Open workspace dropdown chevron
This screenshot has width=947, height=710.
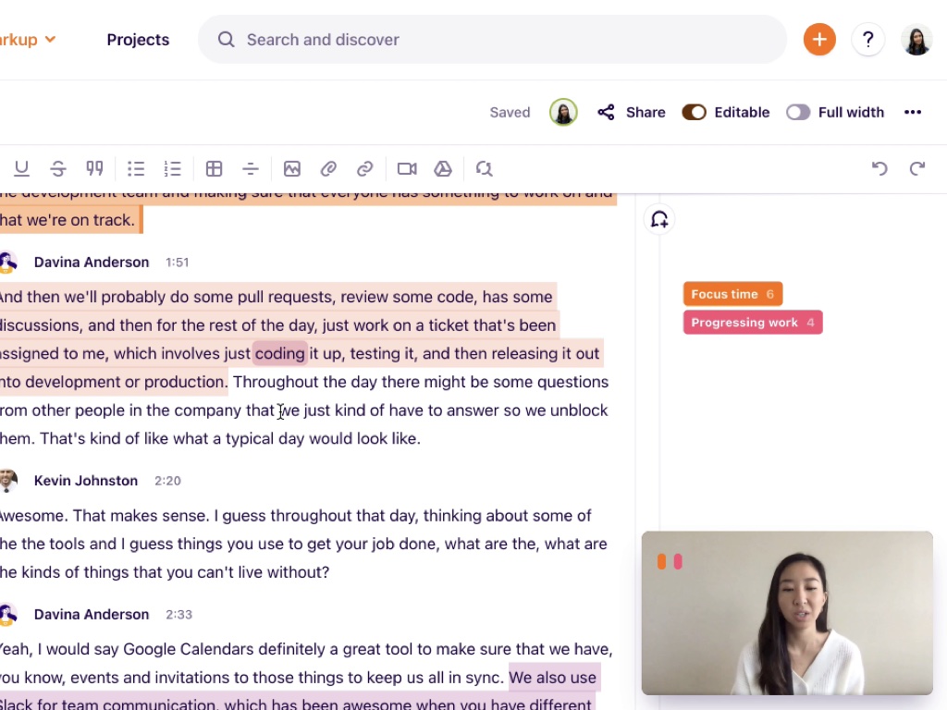(51, 39)
